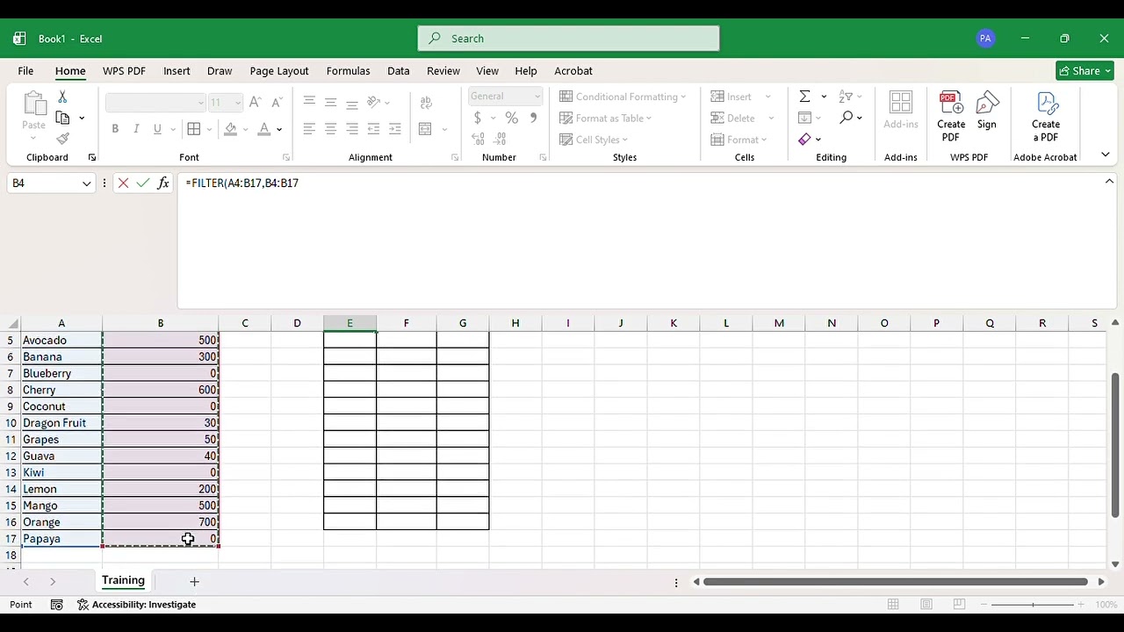1124x632 pixels.
Task: Click the Sign pen icon
Action: [x=987, y=111]
